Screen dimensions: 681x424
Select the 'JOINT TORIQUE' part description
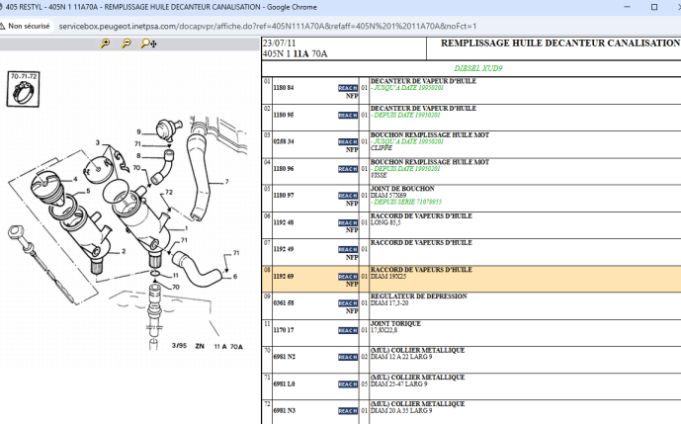coord(395,323)
